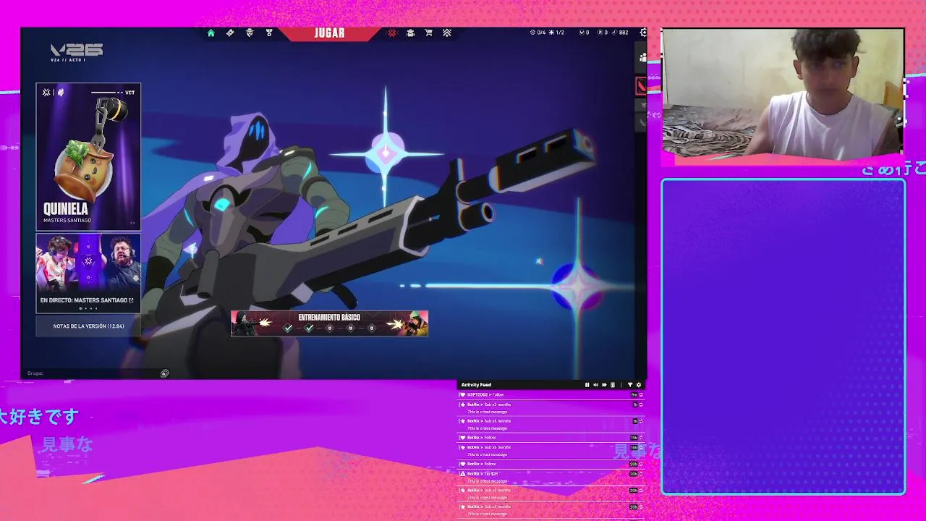Open the Agents icon in top bar

click(250, 33)
